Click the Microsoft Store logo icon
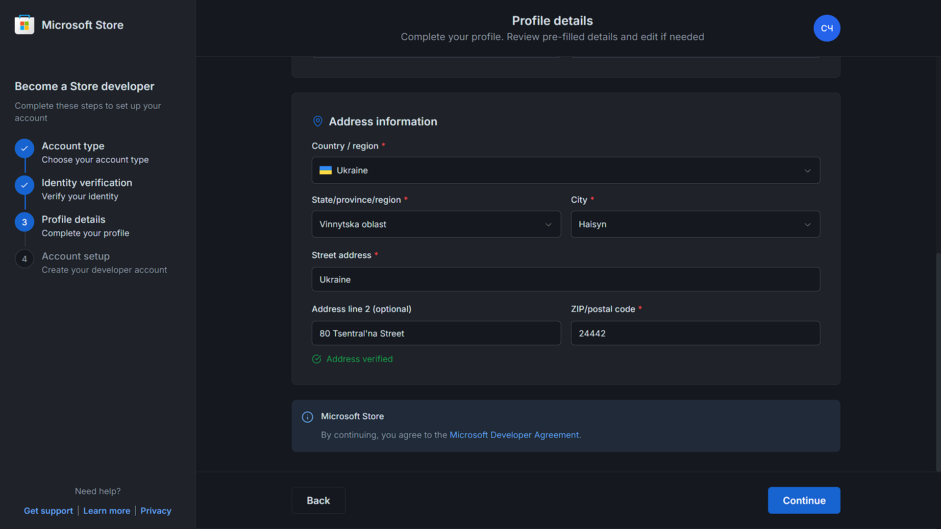Viewport: 941px width, 529px height. (25, 25)
